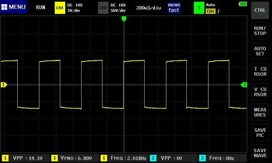Click the yellow channel 1 ground marker
The height and width of the screenshot is (163, 272).
(4, 85)
